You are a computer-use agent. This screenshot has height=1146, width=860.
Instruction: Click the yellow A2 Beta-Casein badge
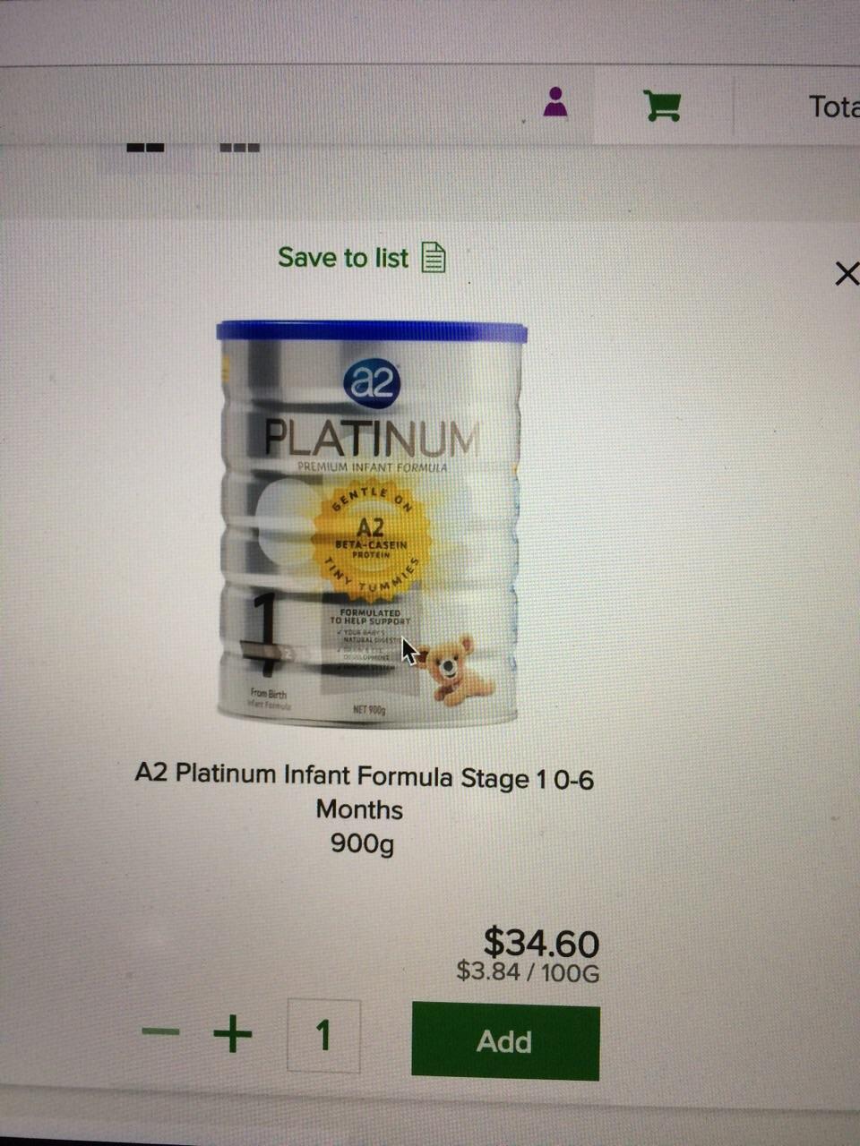point(371,539)
